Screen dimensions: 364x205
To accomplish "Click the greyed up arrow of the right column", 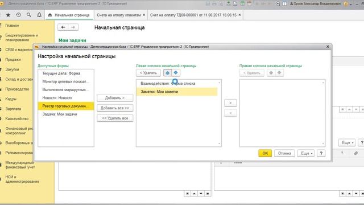I will click(x=271, y=73).
